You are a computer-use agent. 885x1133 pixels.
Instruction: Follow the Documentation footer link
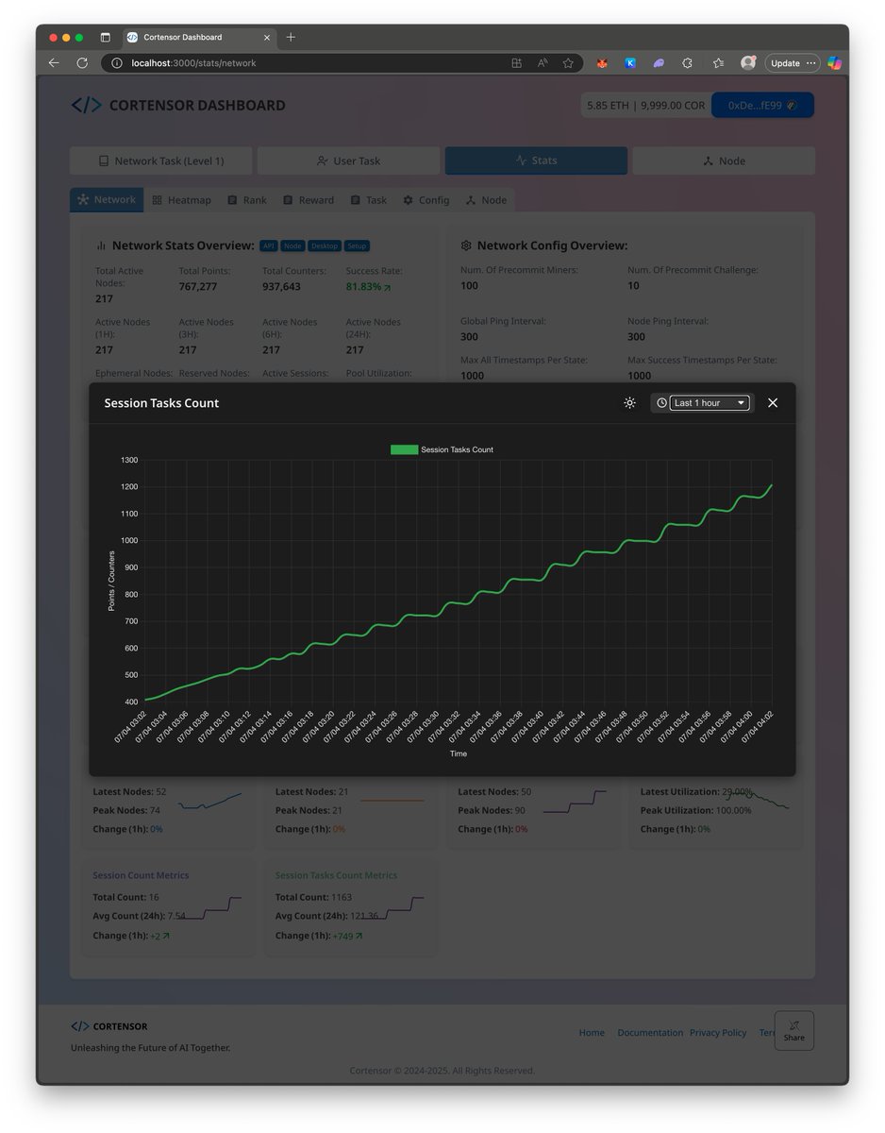tap(650, 1033)
